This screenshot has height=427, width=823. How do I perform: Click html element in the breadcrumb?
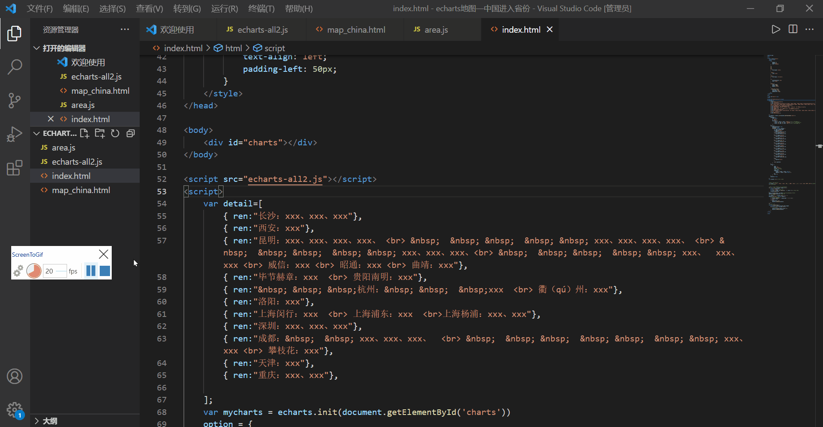(x=233, y=48)
